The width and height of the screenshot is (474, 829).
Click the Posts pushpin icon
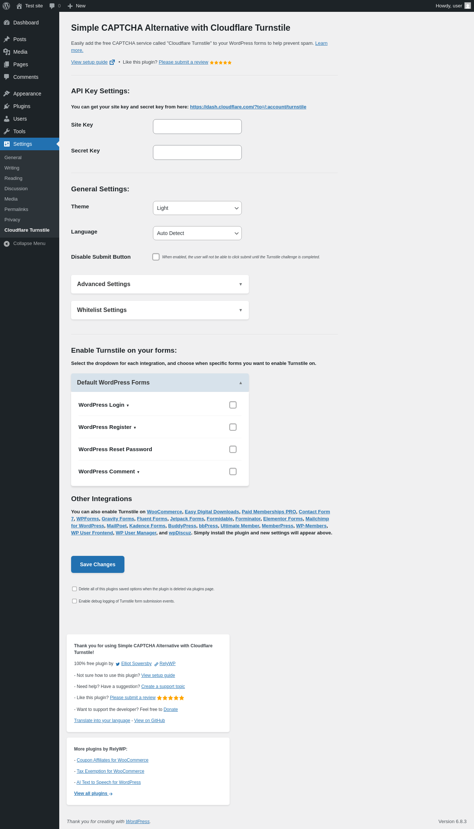point(7,39)
